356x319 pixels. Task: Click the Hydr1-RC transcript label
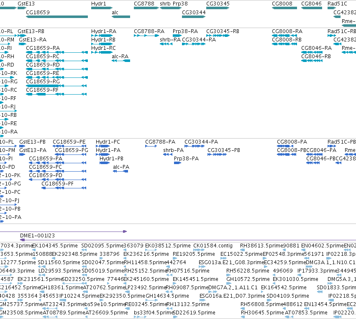click(x=103, y=48)
